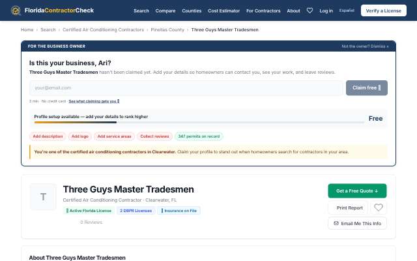Click the Is this your business, Ari? heading
This screenshot has height=261, width=417.
(x=70, y=63)
